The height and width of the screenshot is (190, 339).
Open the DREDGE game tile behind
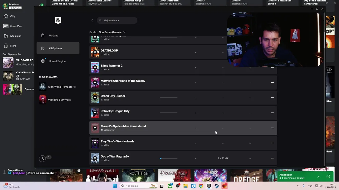pyautogui.click(x=246, y=175)
